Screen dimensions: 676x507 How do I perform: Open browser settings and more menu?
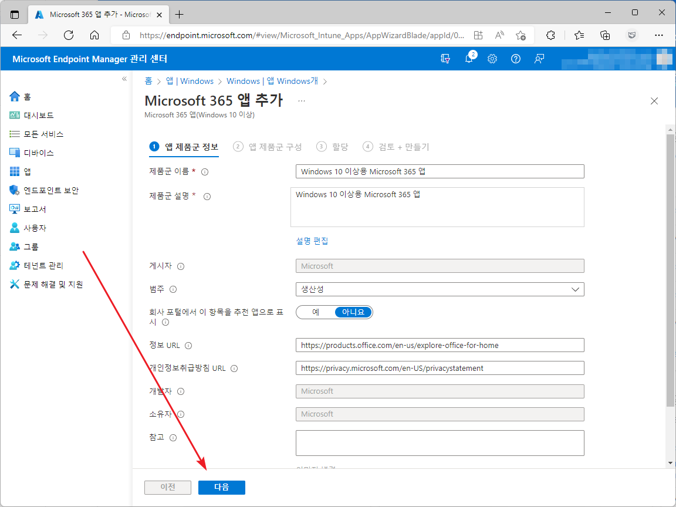[658, 35]
